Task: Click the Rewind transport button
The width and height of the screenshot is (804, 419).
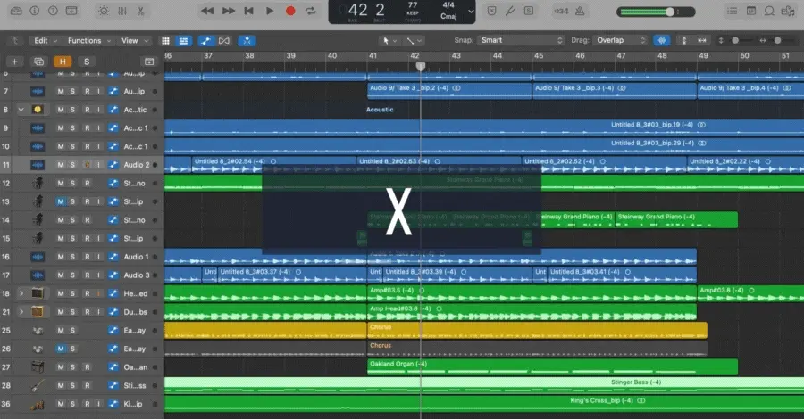Action: click(207, 11)
